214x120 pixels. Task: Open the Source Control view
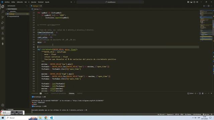point(3,17)
